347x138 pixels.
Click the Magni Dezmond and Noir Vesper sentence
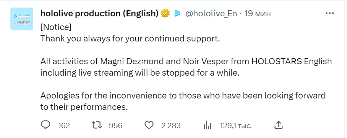[186, 67]
